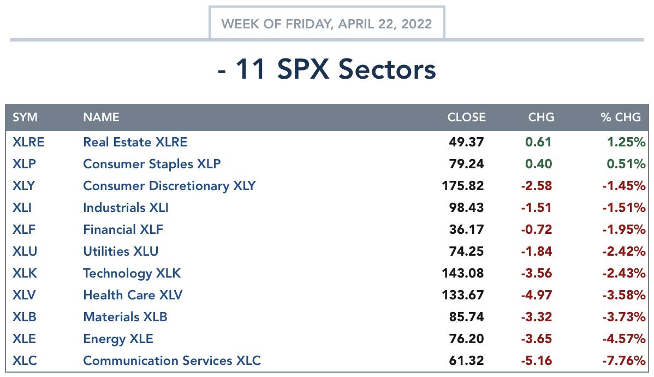Screen dimensions: 654x377
Task: Open Real Estate XLRE name link
Action: coord(135,142)
